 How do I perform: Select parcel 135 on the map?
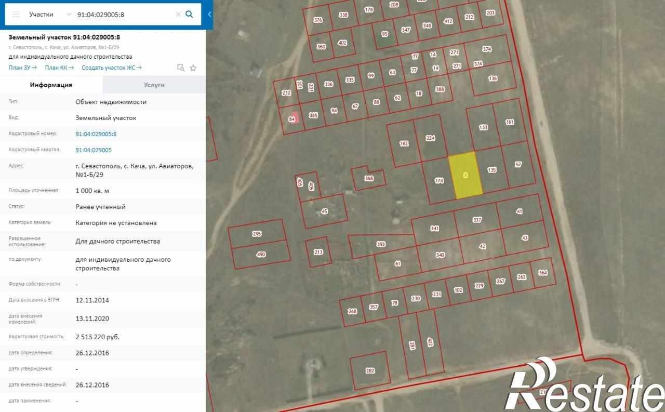[492, 170]
